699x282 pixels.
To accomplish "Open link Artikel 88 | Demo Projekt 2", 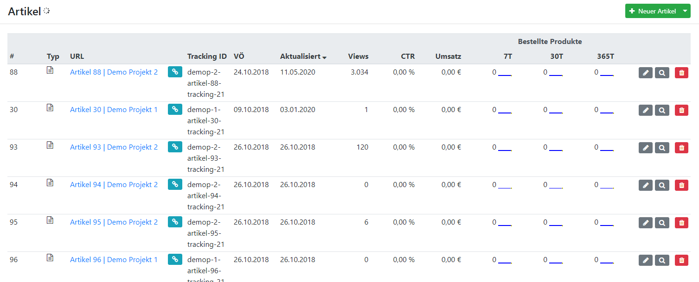I will tap(114, 72).
